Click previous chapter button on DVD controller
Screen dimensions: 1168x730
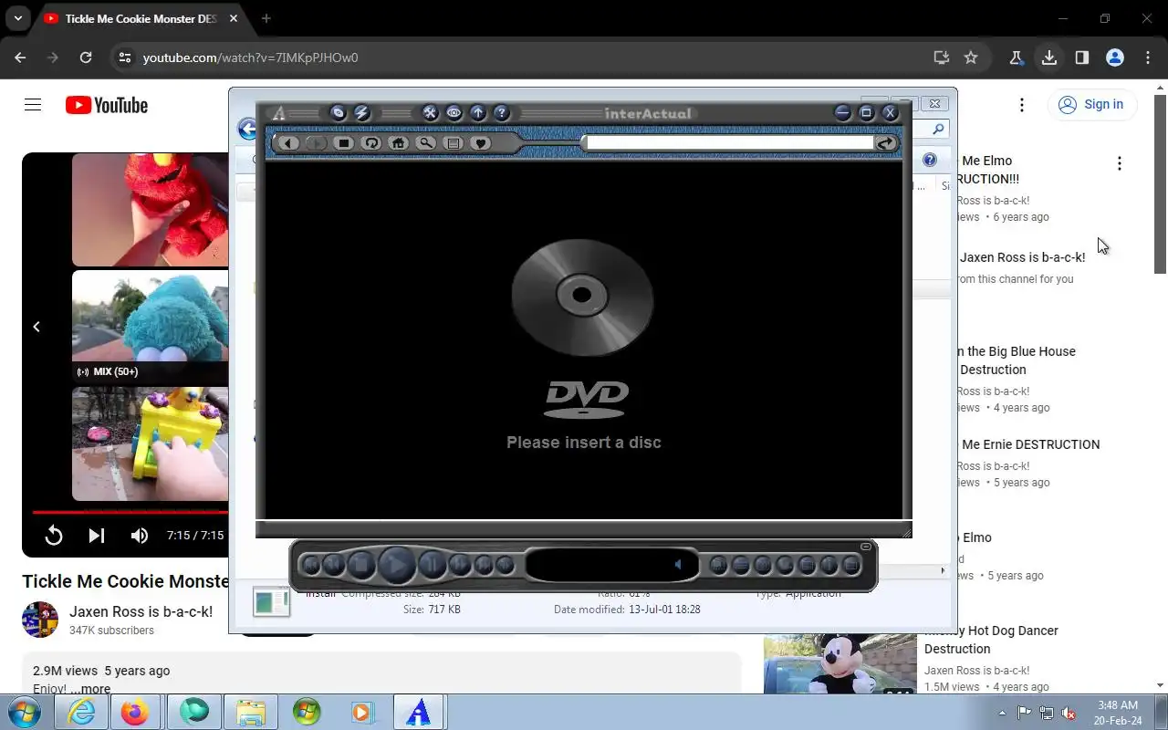pyautogui.click(x=311, y=566)
